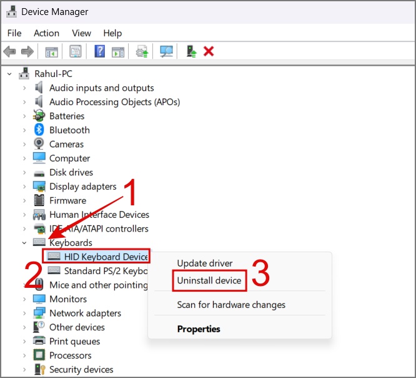This screenshot has height=378, width=416.
Task: Collapse the Keyboards chevron
Action: [24, 243]
